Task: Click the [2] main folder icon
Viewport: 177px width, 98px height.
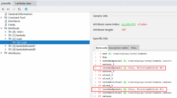Action: point(10,39)
